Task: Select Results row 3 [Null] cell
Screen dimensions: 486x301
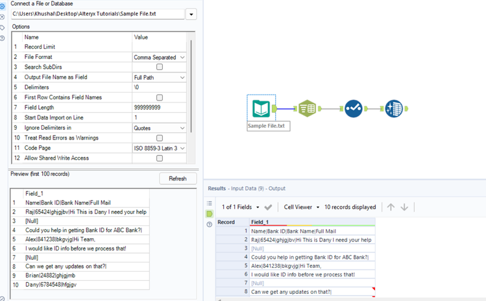Action: (x=313, y=248)
